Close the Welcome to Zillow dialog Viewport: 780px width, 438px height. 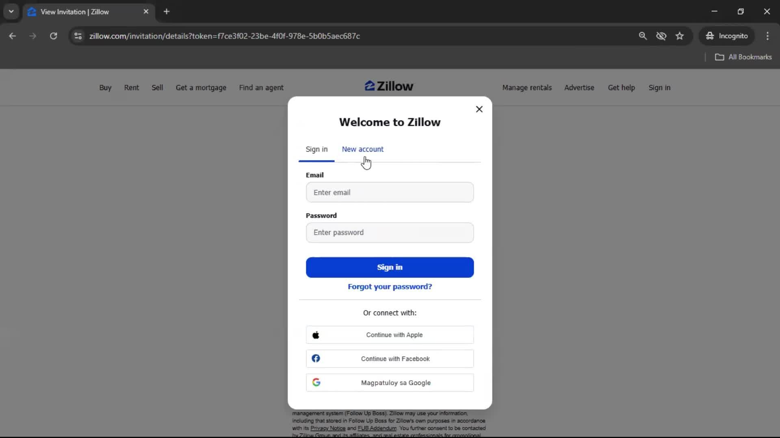click(479, 109)
